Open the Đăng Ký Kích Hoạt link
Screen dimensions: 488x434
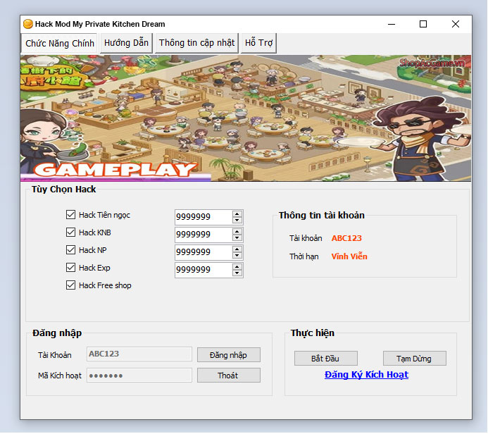(367, 375)
